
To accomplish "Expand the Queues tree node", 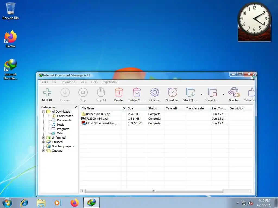I will (44, 151).
